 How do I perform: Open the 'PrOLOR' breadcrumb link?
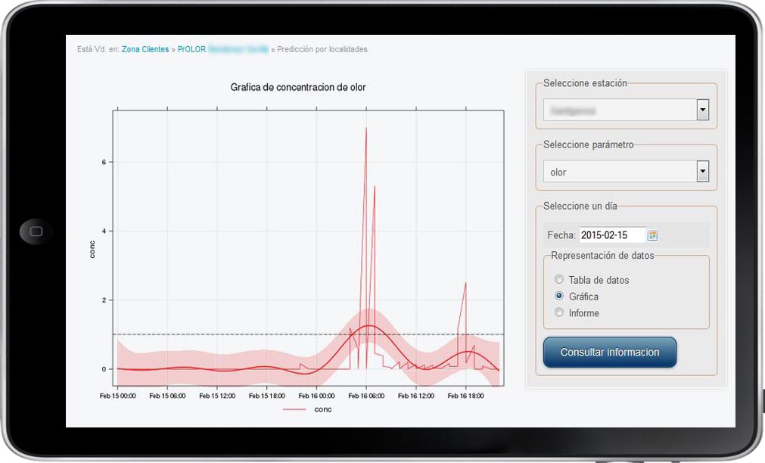[x=191, y=50]
